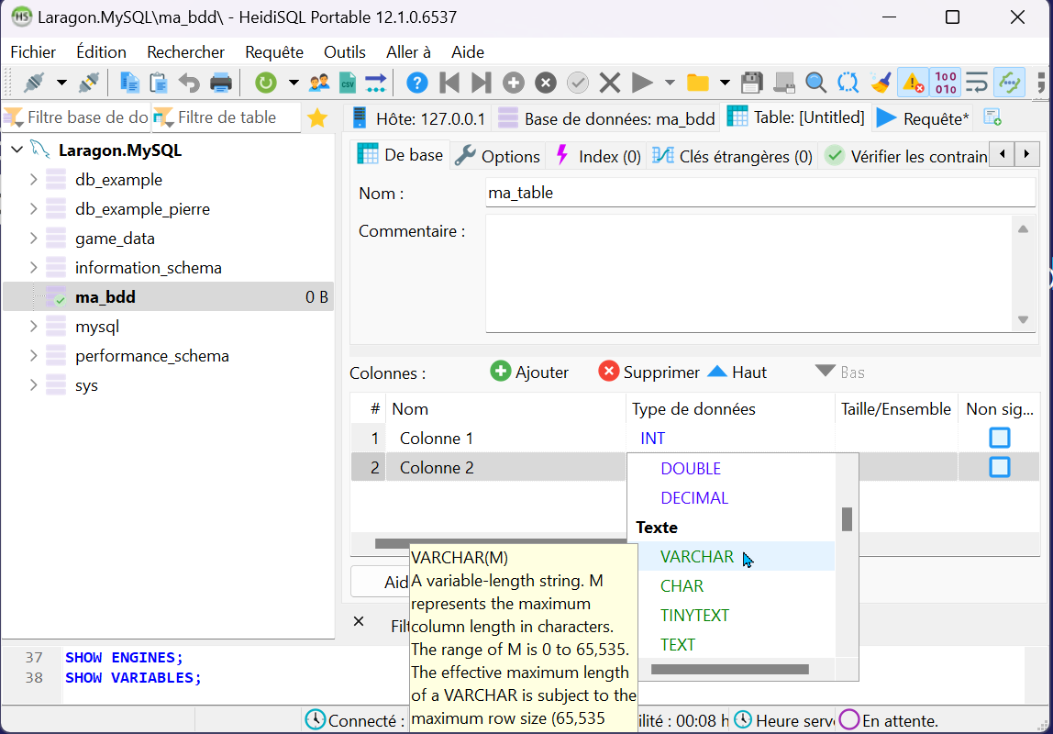Image resolution: width=1053 pixels, height=734 pixels.
Task: Click the magnifier search icon in the toolbar
Action: point(815,83)
